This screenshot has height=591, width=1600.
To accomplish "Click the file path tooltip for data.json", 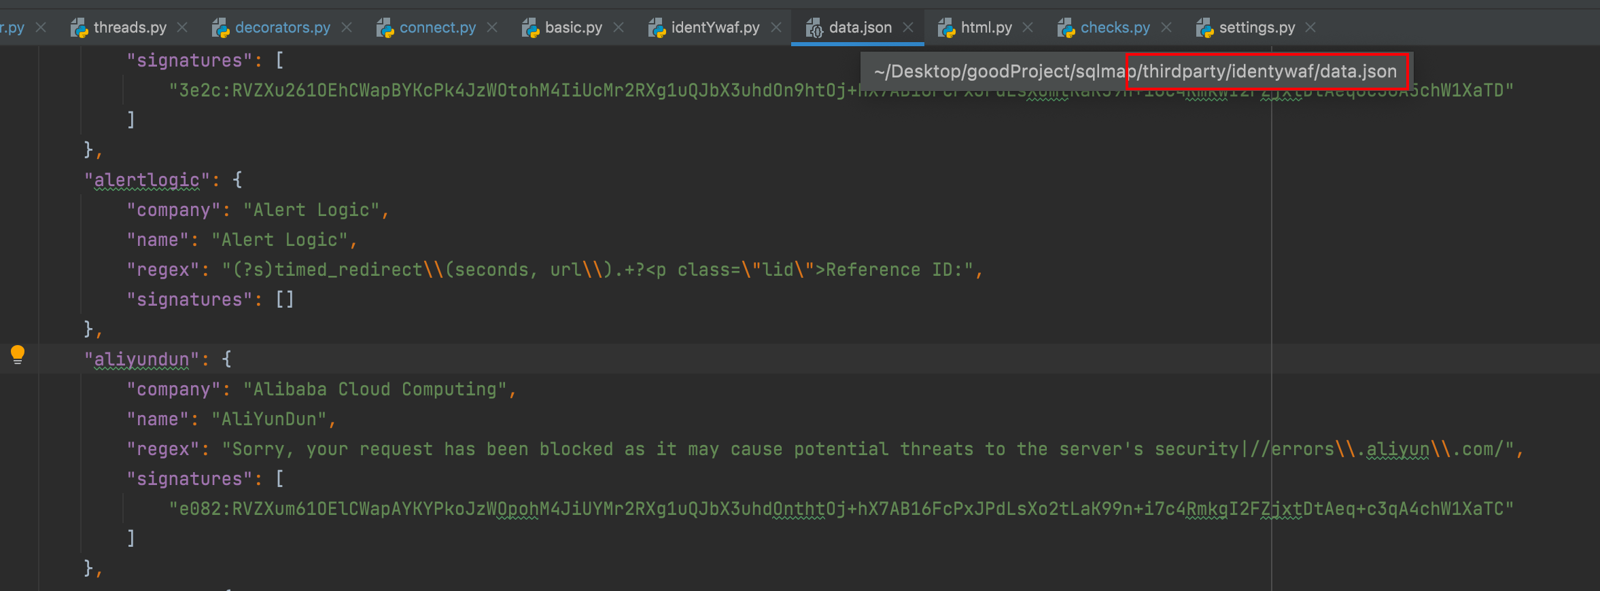I will point(1135,71).
